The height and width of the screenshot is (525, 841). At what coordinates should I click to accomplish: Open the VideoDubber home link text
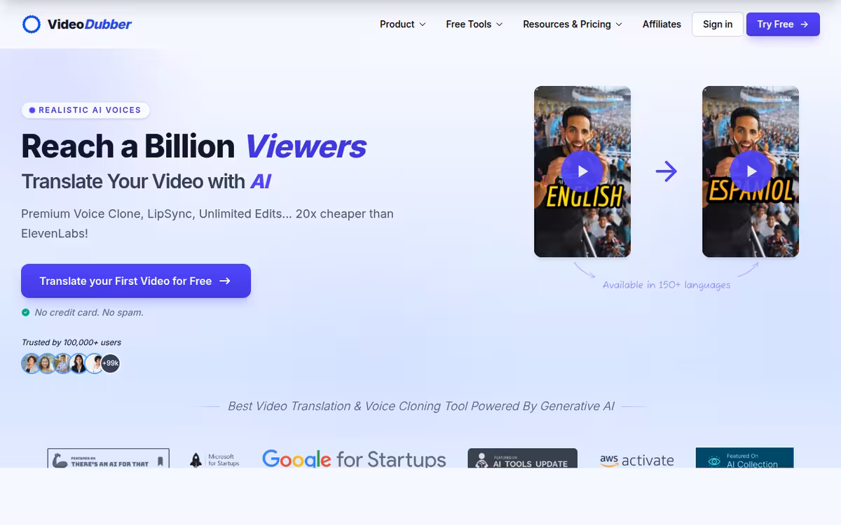click(x=89, y=24)
